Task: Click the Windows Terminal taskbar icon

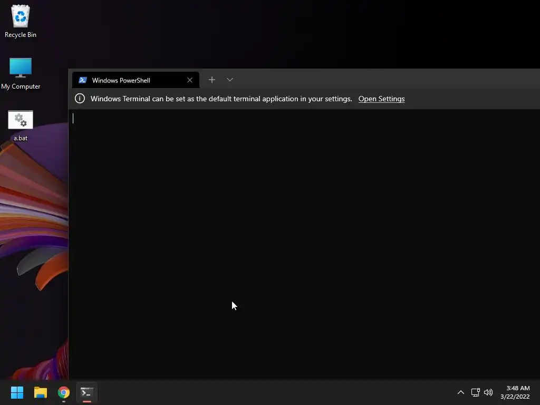Action: [x=87, y=392]
